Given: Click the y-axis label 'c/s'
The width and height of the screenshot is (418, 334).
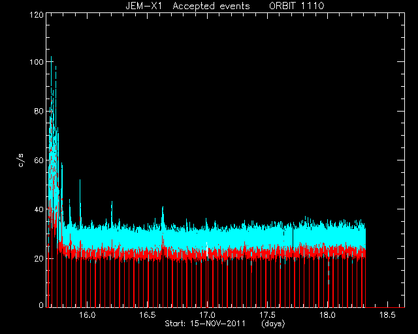Looking at the screenshot, I should (20, 160).
